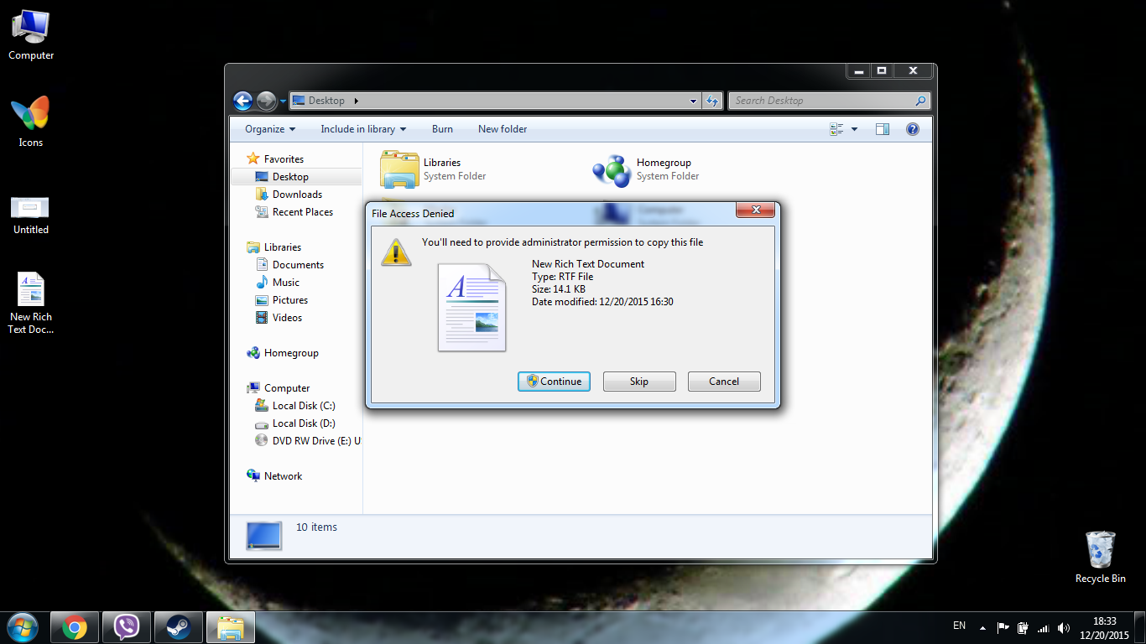This screenshot has width=1146, height=644.
Task: Launch Google Chrome from taskbar
Action: 75,627
